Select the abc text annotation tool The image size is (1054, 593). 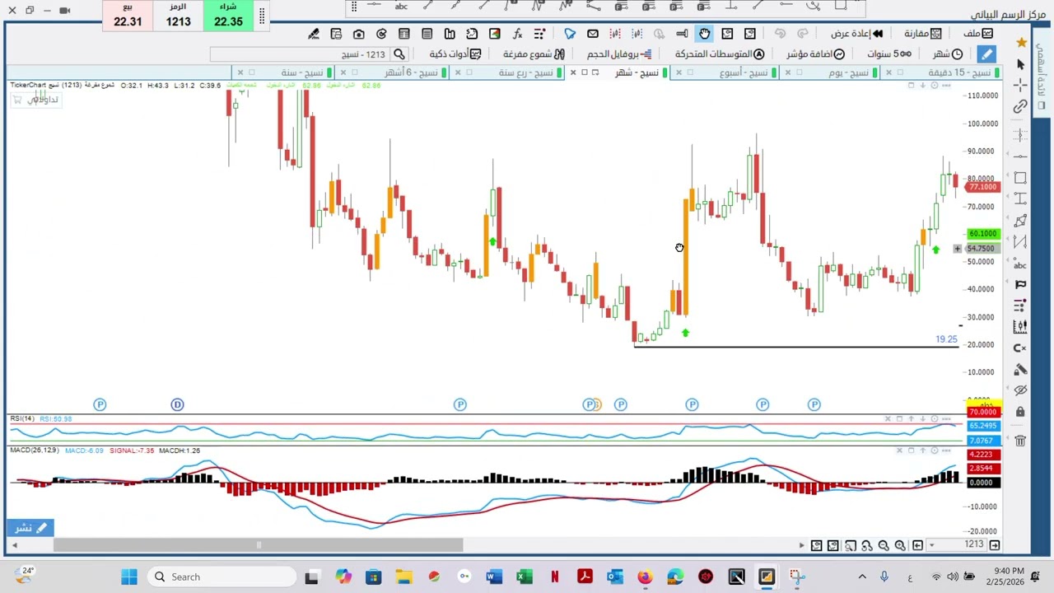tap(1020, 264)
